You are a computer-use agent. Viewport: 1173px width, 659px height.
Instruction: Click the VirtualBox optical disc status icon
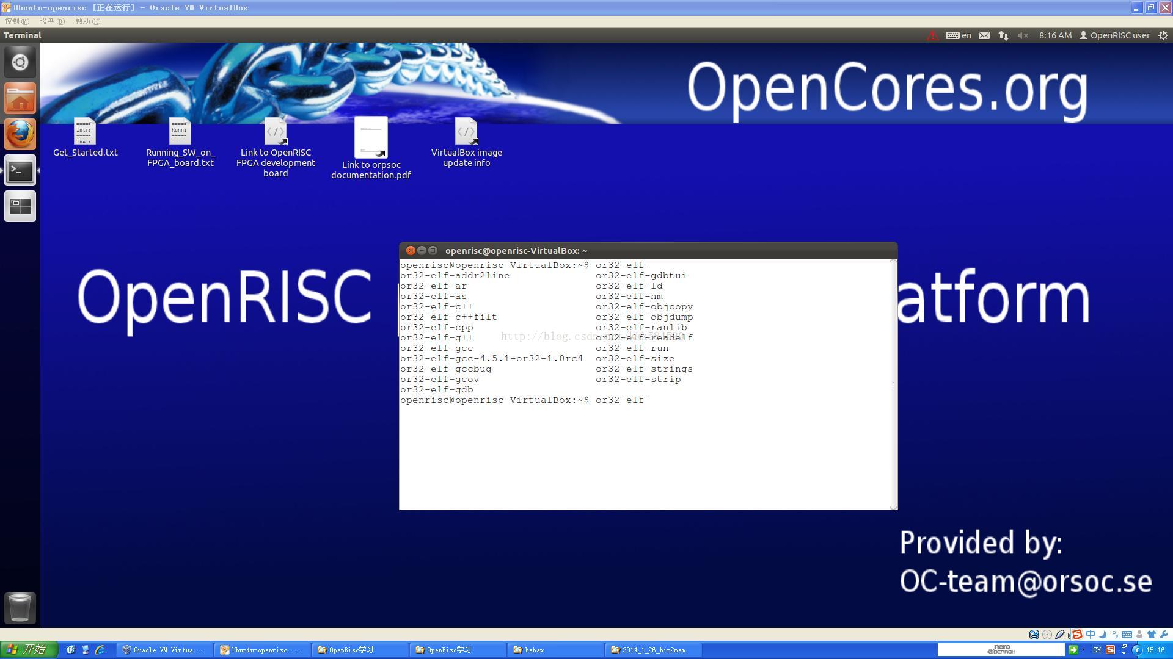(1047, 635)
